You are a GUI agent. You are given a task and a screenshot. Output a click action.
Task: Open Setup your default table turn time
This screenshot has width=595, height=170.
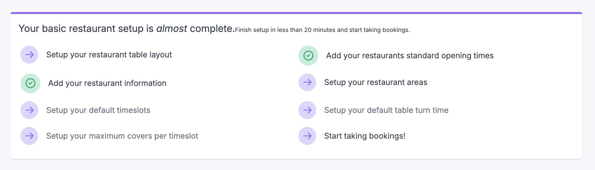pyautogui.click(x=386, y=110)
